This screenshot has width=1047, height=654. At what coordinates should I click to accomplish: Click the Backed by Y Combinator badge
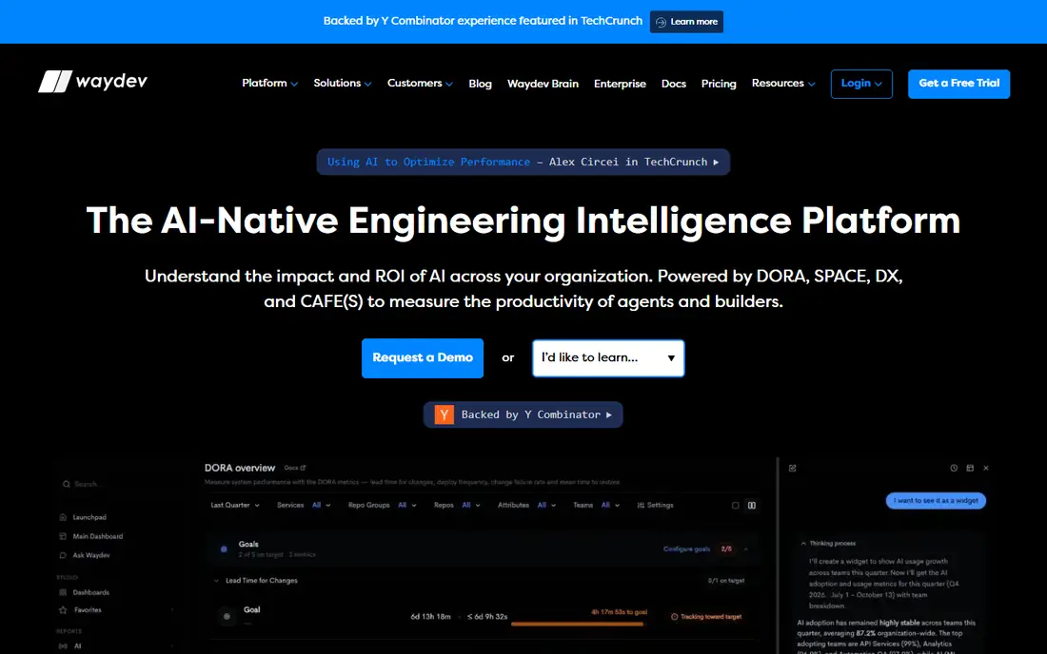(523, 414)
